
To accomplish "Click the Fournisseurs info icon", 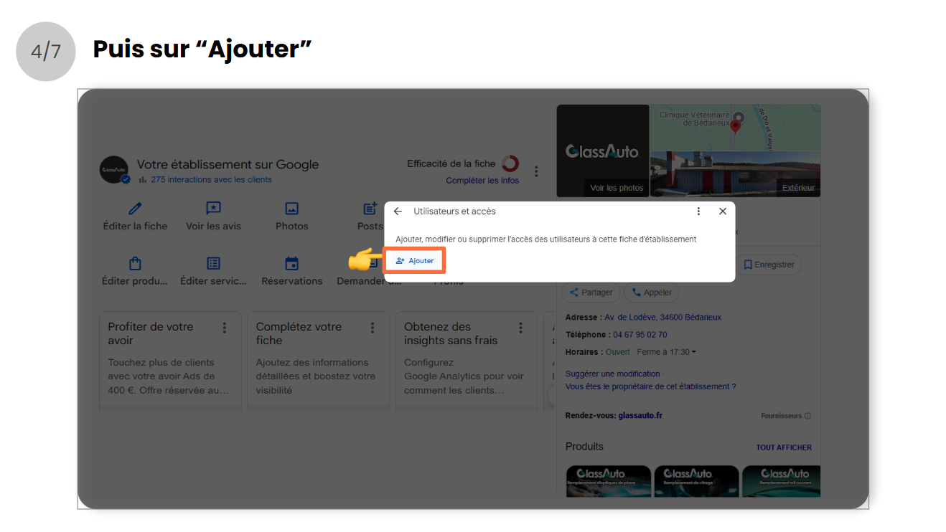I will [x=807, y=416].
